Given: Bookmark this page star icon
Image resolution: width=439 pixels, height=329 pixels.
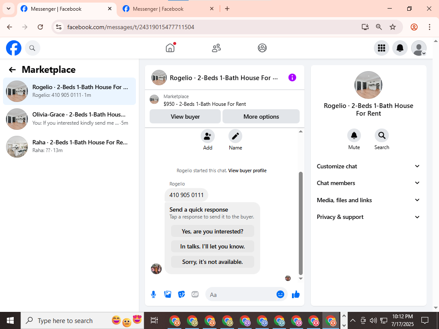Looking at the screenshot, I should [x=393, y=27].
